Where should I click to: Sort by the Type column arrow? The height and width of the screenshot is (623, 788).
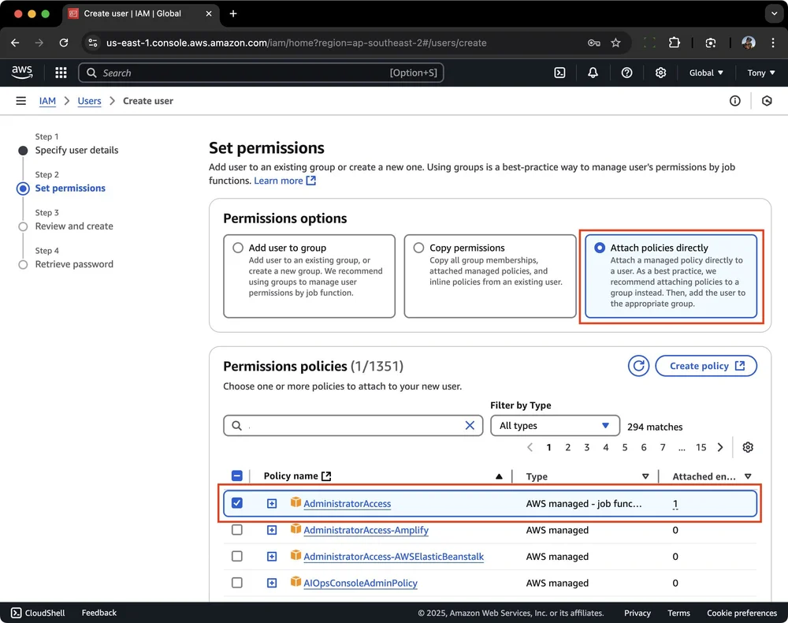(x=645, y=476)
